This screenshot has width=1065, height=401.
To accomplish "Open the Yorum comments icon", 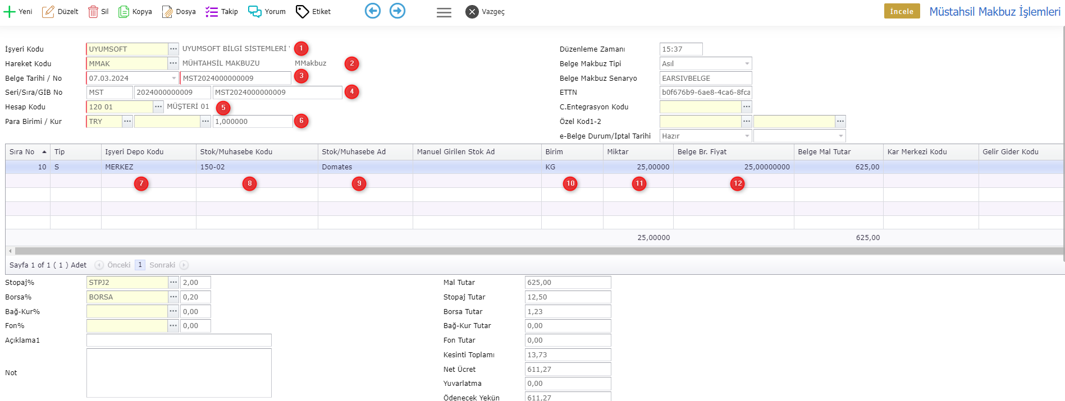I will (254, 12).
